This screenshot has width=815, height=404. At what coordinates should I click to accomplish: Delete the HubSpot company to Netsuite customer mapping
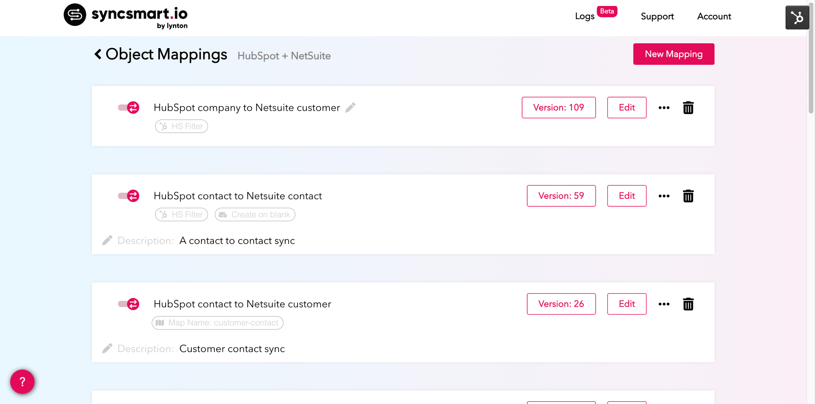click(688, 108)
